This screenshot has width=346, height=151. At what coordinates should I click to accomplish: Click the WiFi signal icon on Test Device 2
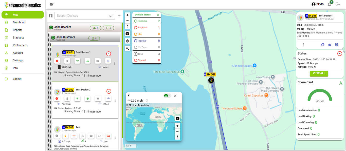[x=77, y=99]
